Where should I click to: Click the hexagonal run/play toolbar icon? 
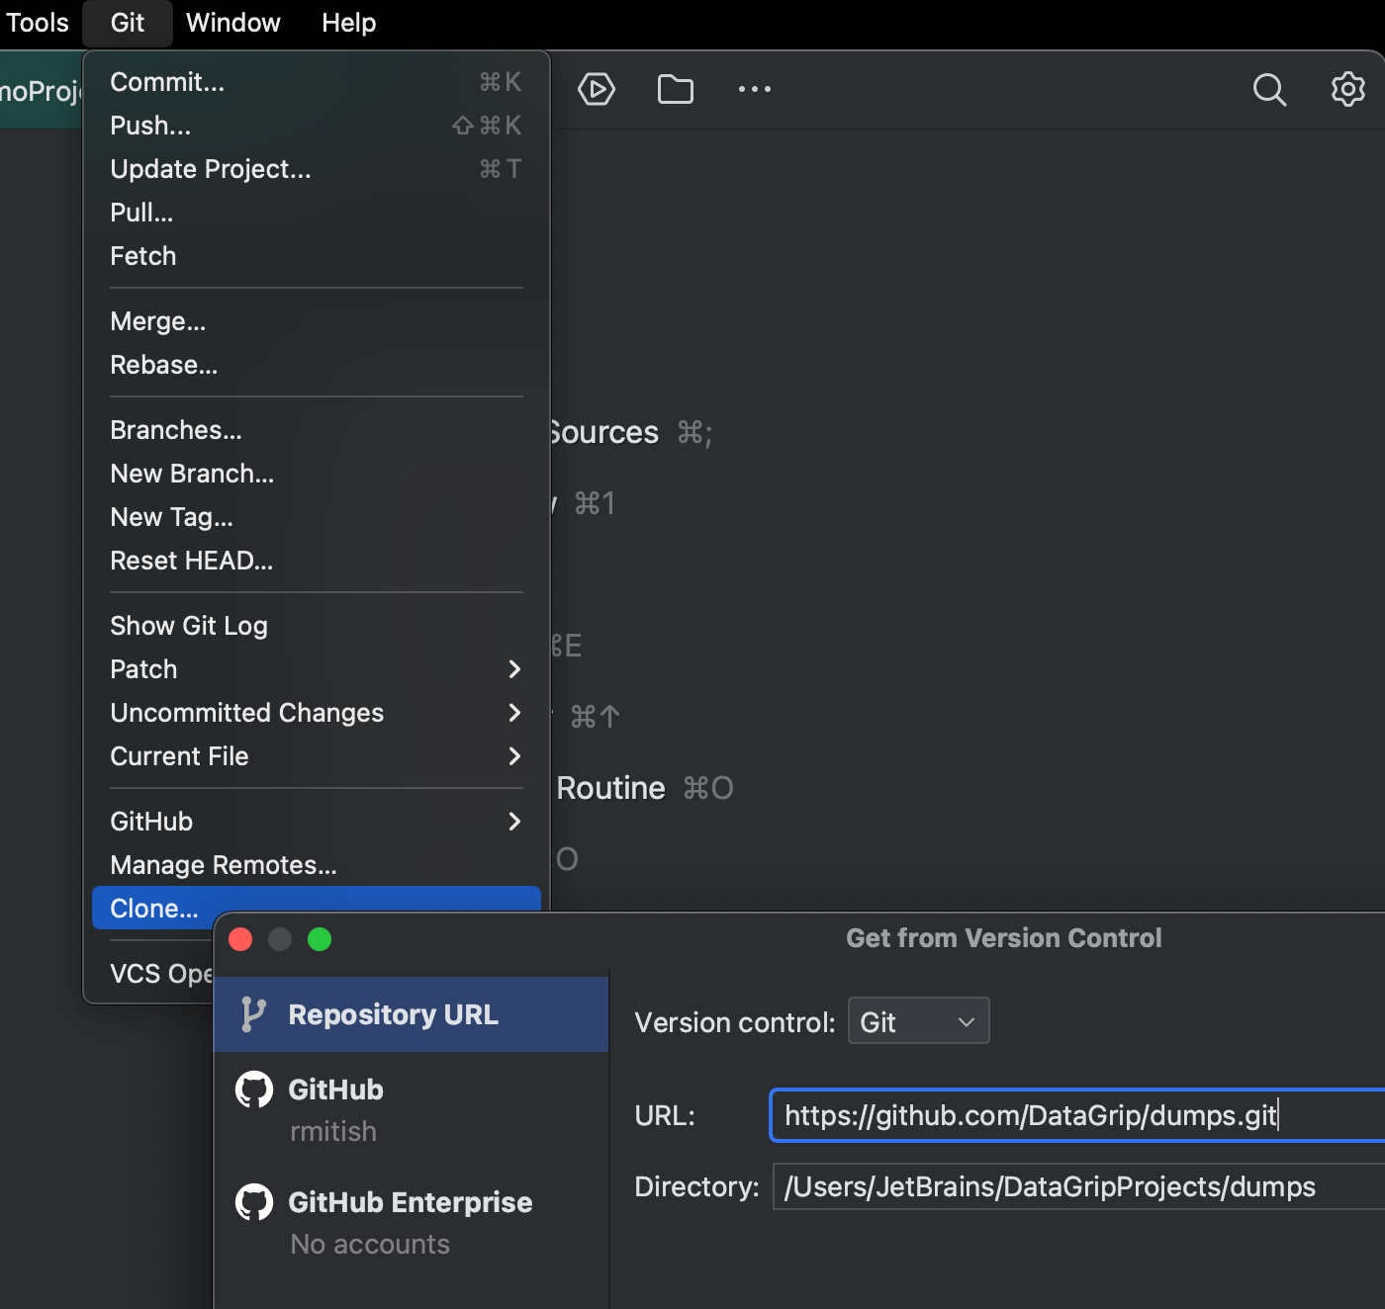pos(597,89)
